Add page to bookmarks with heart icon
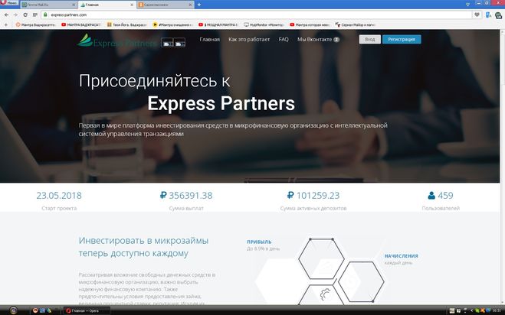This screenshot has height=315, width=505. click(x=477, y=15)
